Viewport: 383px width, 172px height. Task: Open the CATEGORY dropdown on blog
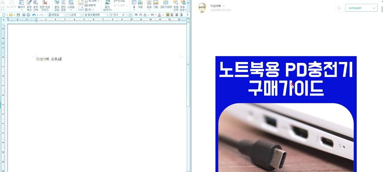tap(361, 8)
